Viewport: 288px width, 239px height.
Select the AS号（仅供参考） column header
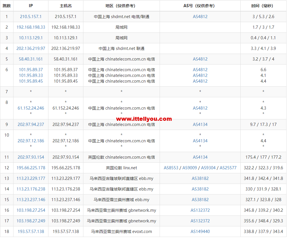click(200, 6)
